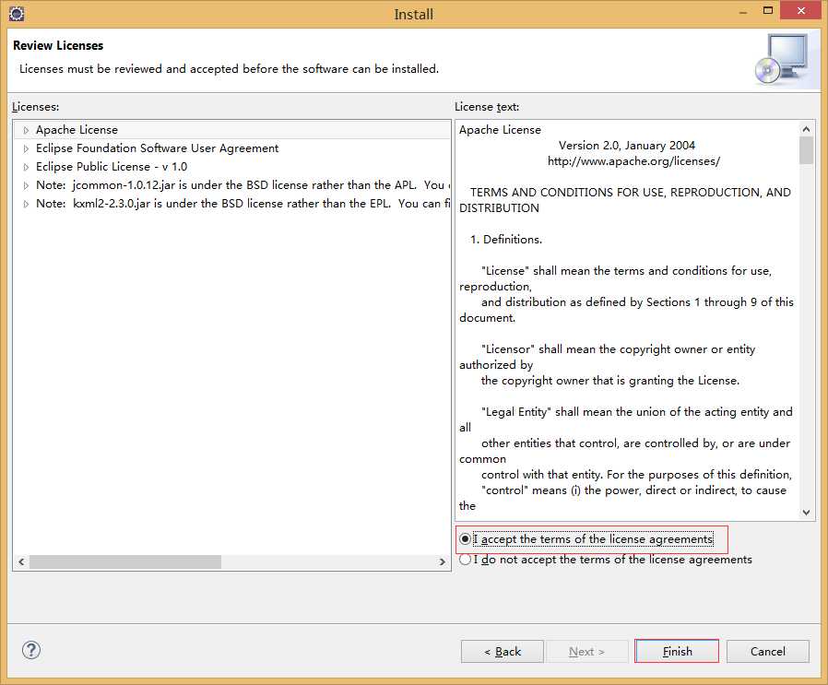The width and height of the screenshot is (828, 685).
Task: Click the licenses horizontal scrollbar thumb
Action: pyautogui.click(x=125, y=562)
